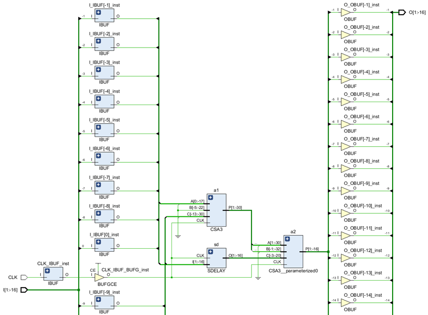Click the I[1:-16] input port symbol

point(24,289)
